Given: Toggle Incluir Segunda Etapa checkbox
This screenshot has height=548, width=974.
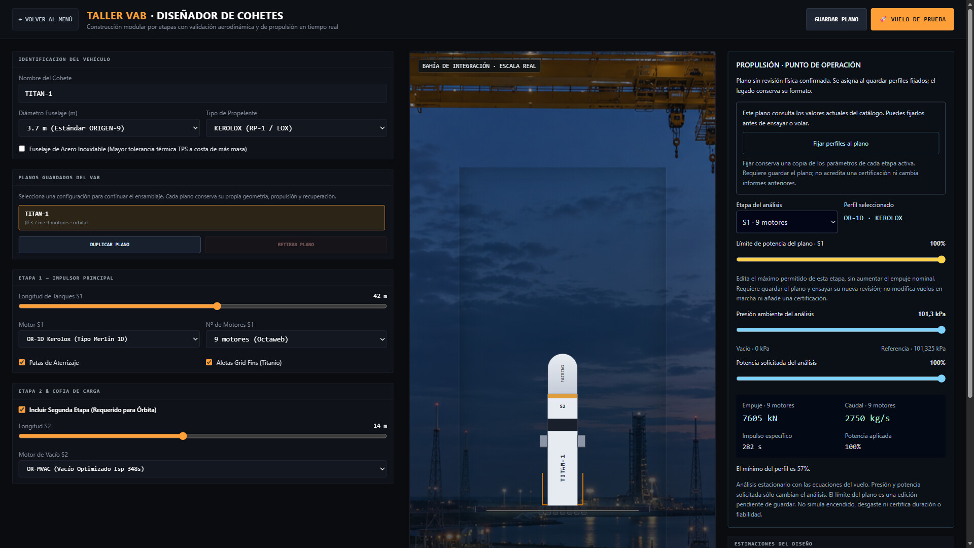Looking at the screenshot, I should [22, 409].
